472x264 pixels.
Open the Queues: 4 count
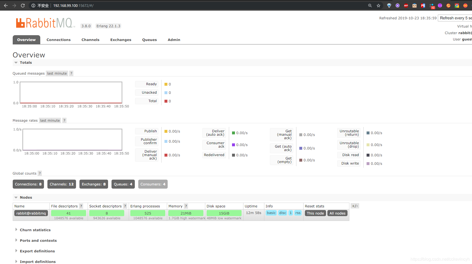pyautogui.click(x=123, y=184)
